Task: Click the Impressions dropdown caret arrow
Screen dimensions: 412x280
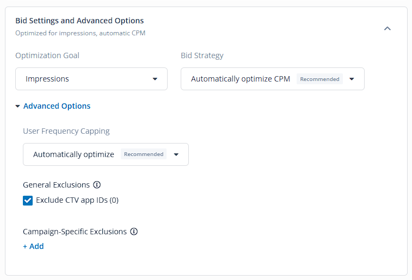Action: [x=155, y=79]
